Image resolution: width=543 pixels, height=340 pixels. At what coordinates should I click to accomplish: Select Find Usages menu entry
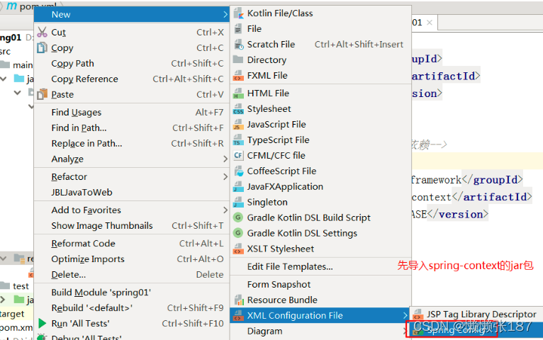pyautogui.click(x=132, y=112)
